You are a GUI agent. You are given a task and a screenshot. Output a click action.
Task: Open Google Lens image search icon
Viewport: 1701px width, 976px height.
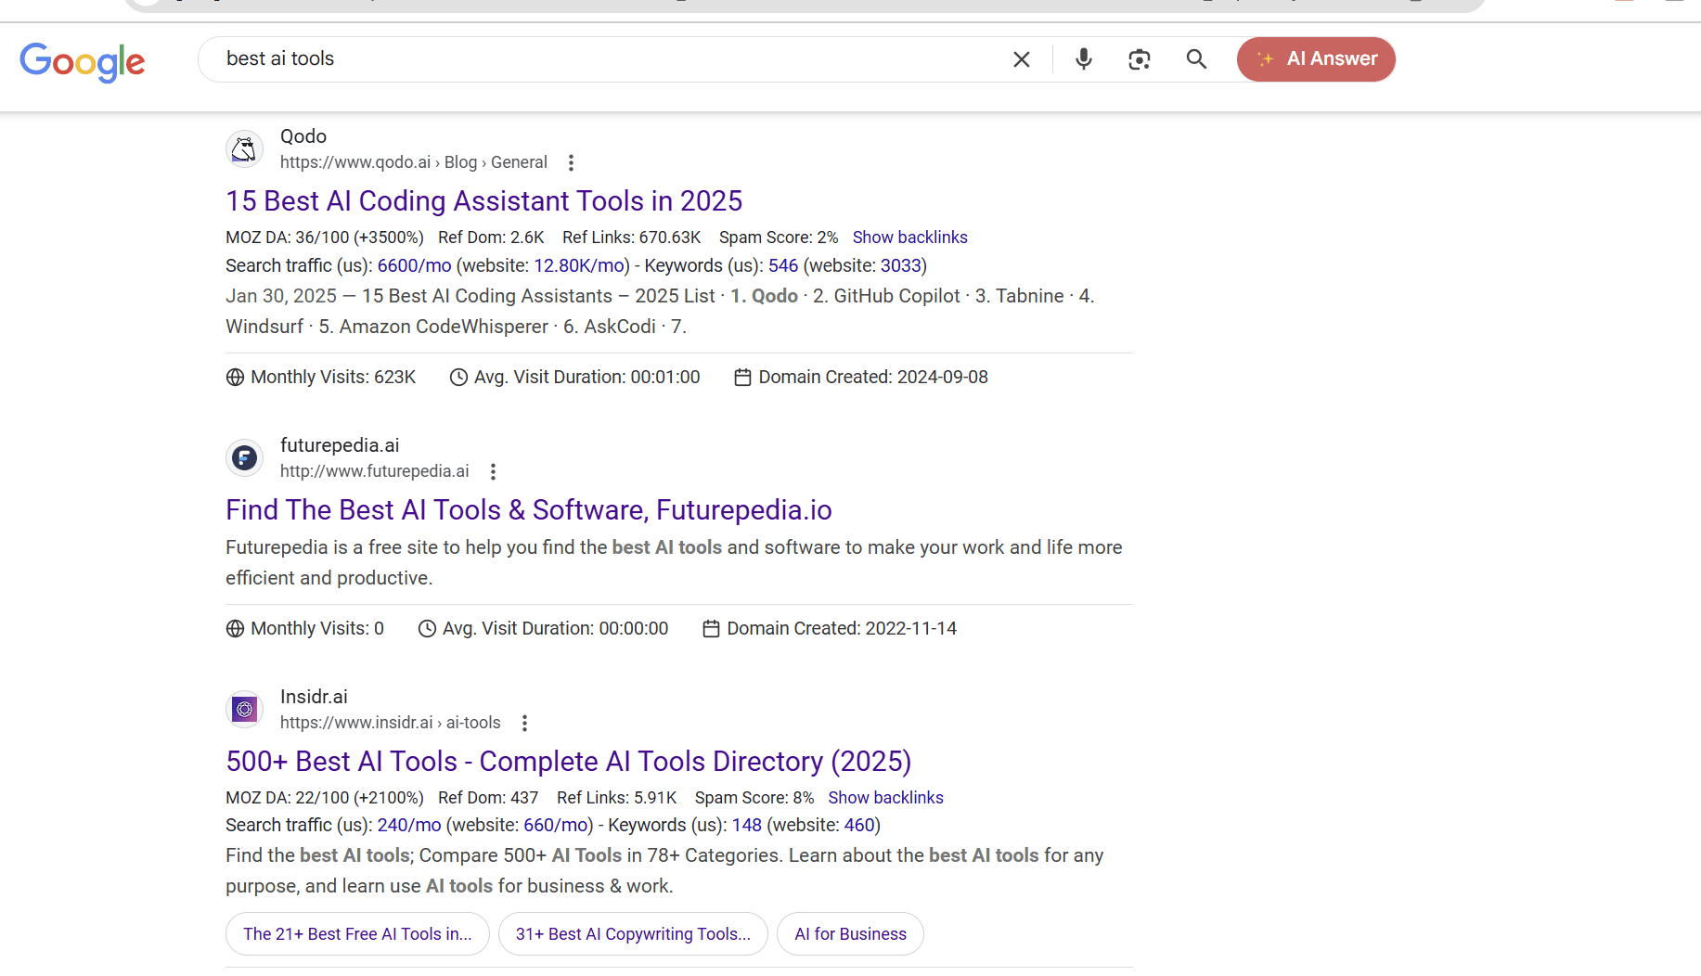click(x=1140, y=59)
